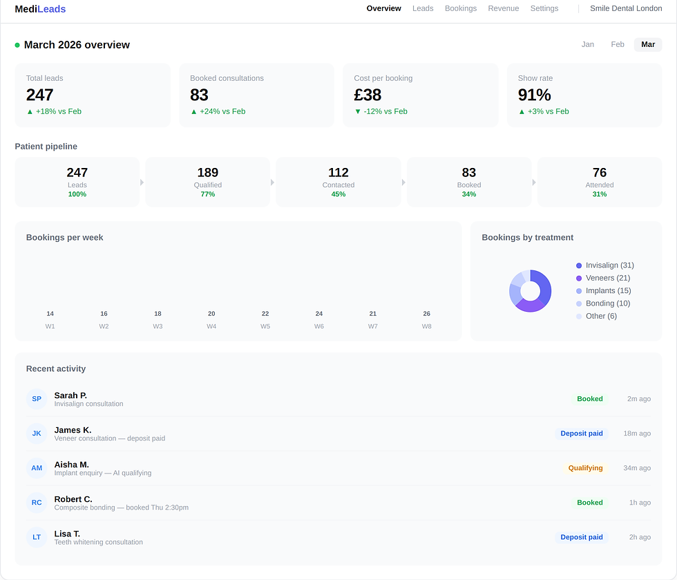
Task: Switch the overview to Jan
Action: click(x=588, y=44)
